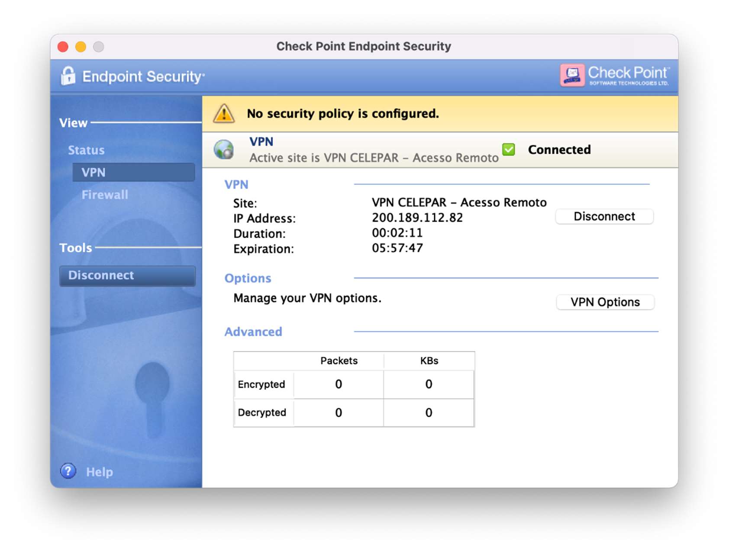The image size is (729, 554).
Task: Switch to the Firewall view
Action: pos(105,195)
